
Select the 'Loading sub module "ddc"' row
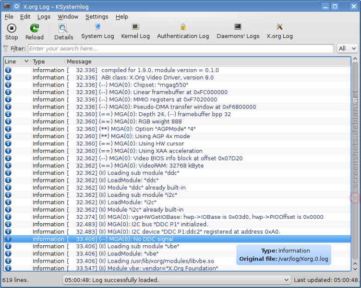coord(177,173)
